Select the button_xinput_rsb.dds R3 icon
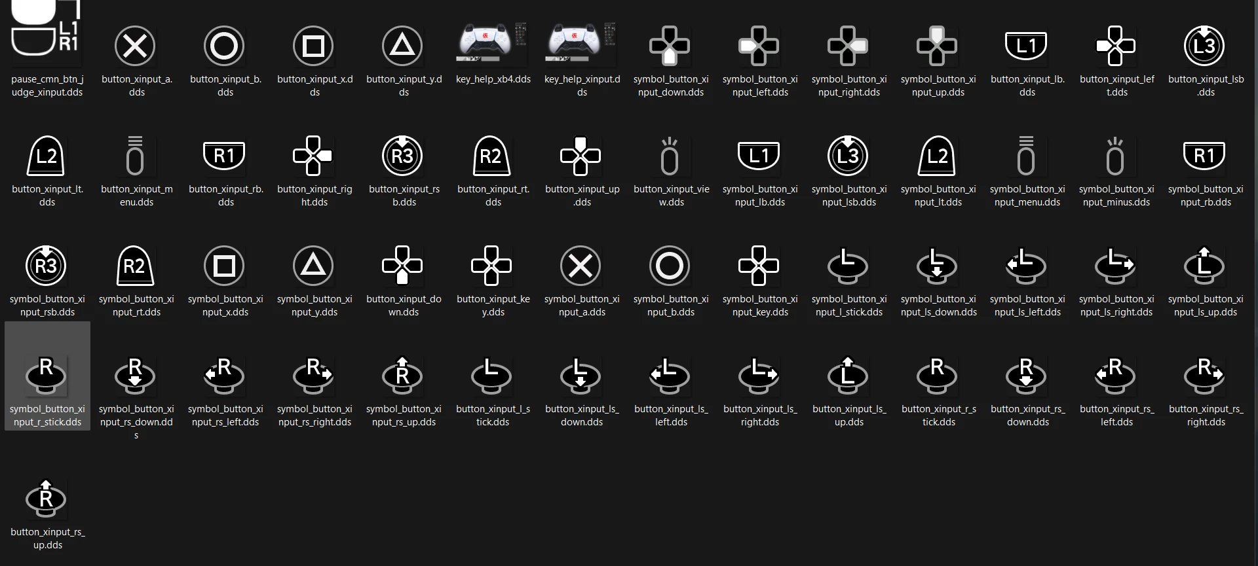This screenshot has height=566, width=1258. [x=402, y=156]
